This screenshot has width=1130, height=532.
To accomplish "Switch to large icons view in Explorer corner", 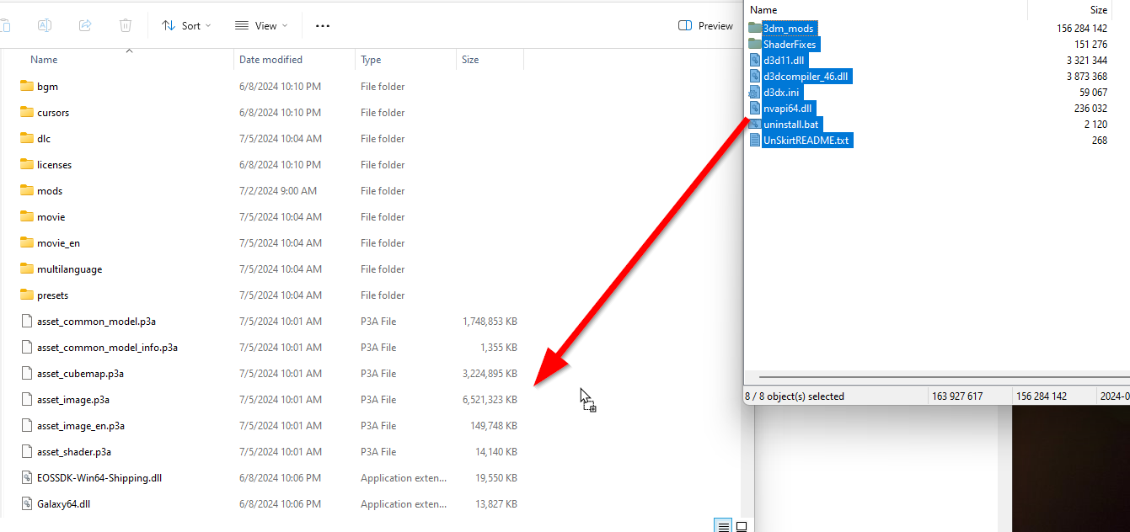I will [742, 526].
